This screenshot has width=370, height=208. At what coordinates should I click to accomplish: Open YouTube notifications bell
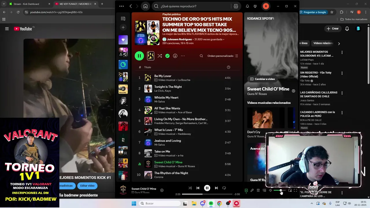[347, 29]
